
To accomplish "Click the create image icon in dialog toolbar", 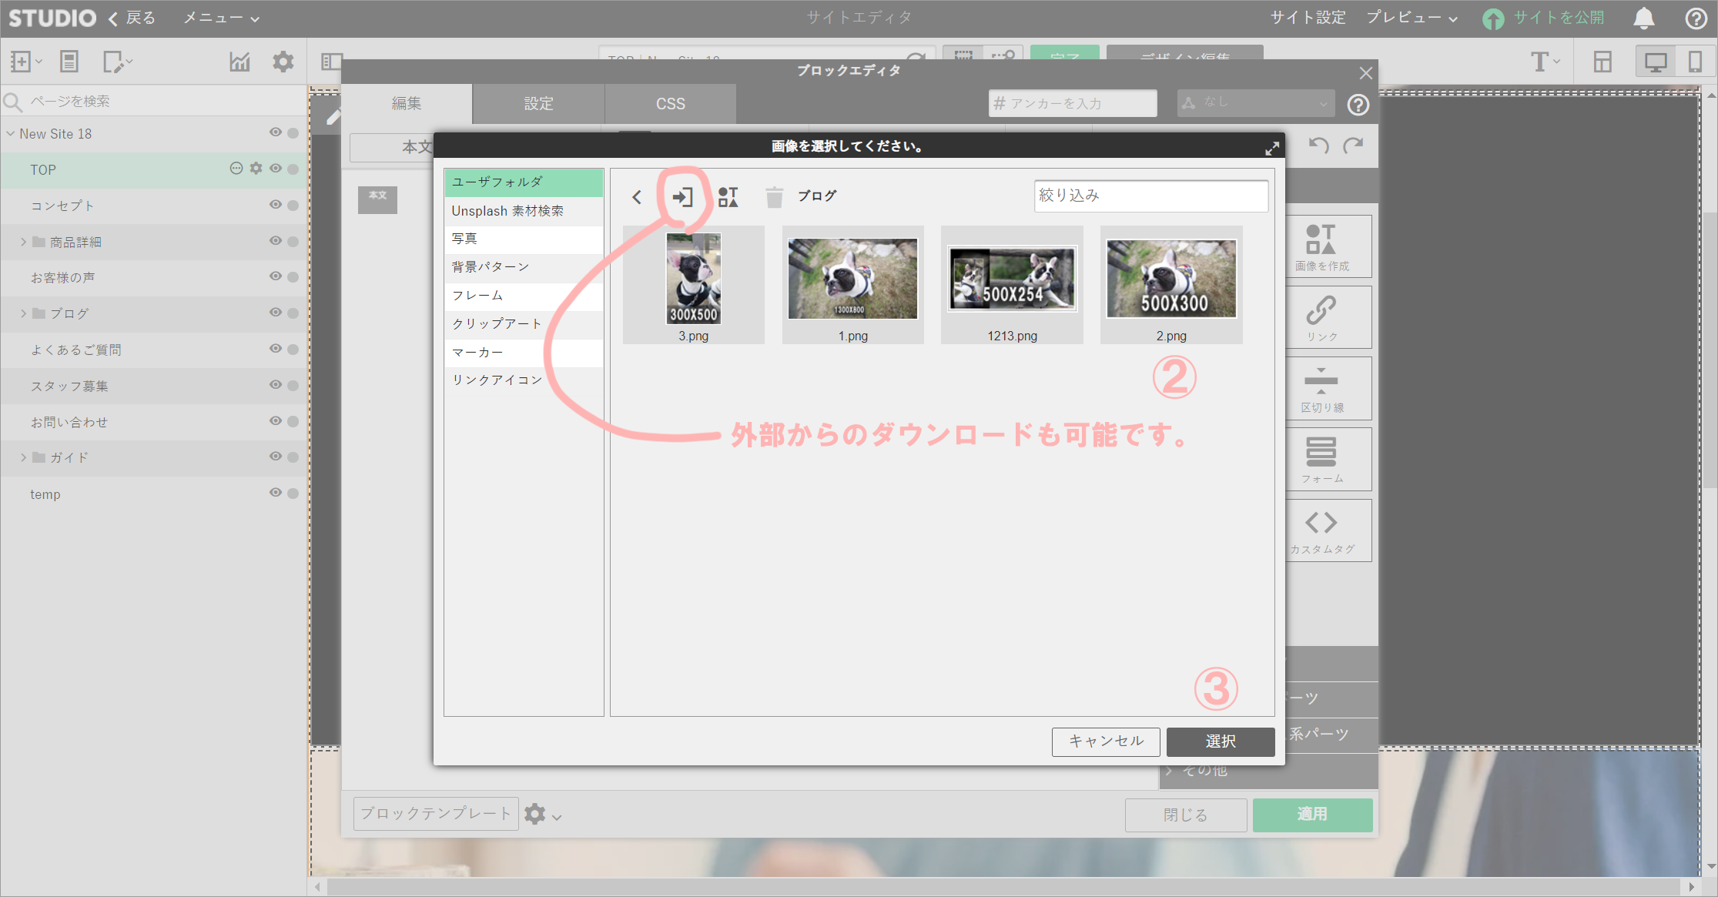I will (728, 197).
